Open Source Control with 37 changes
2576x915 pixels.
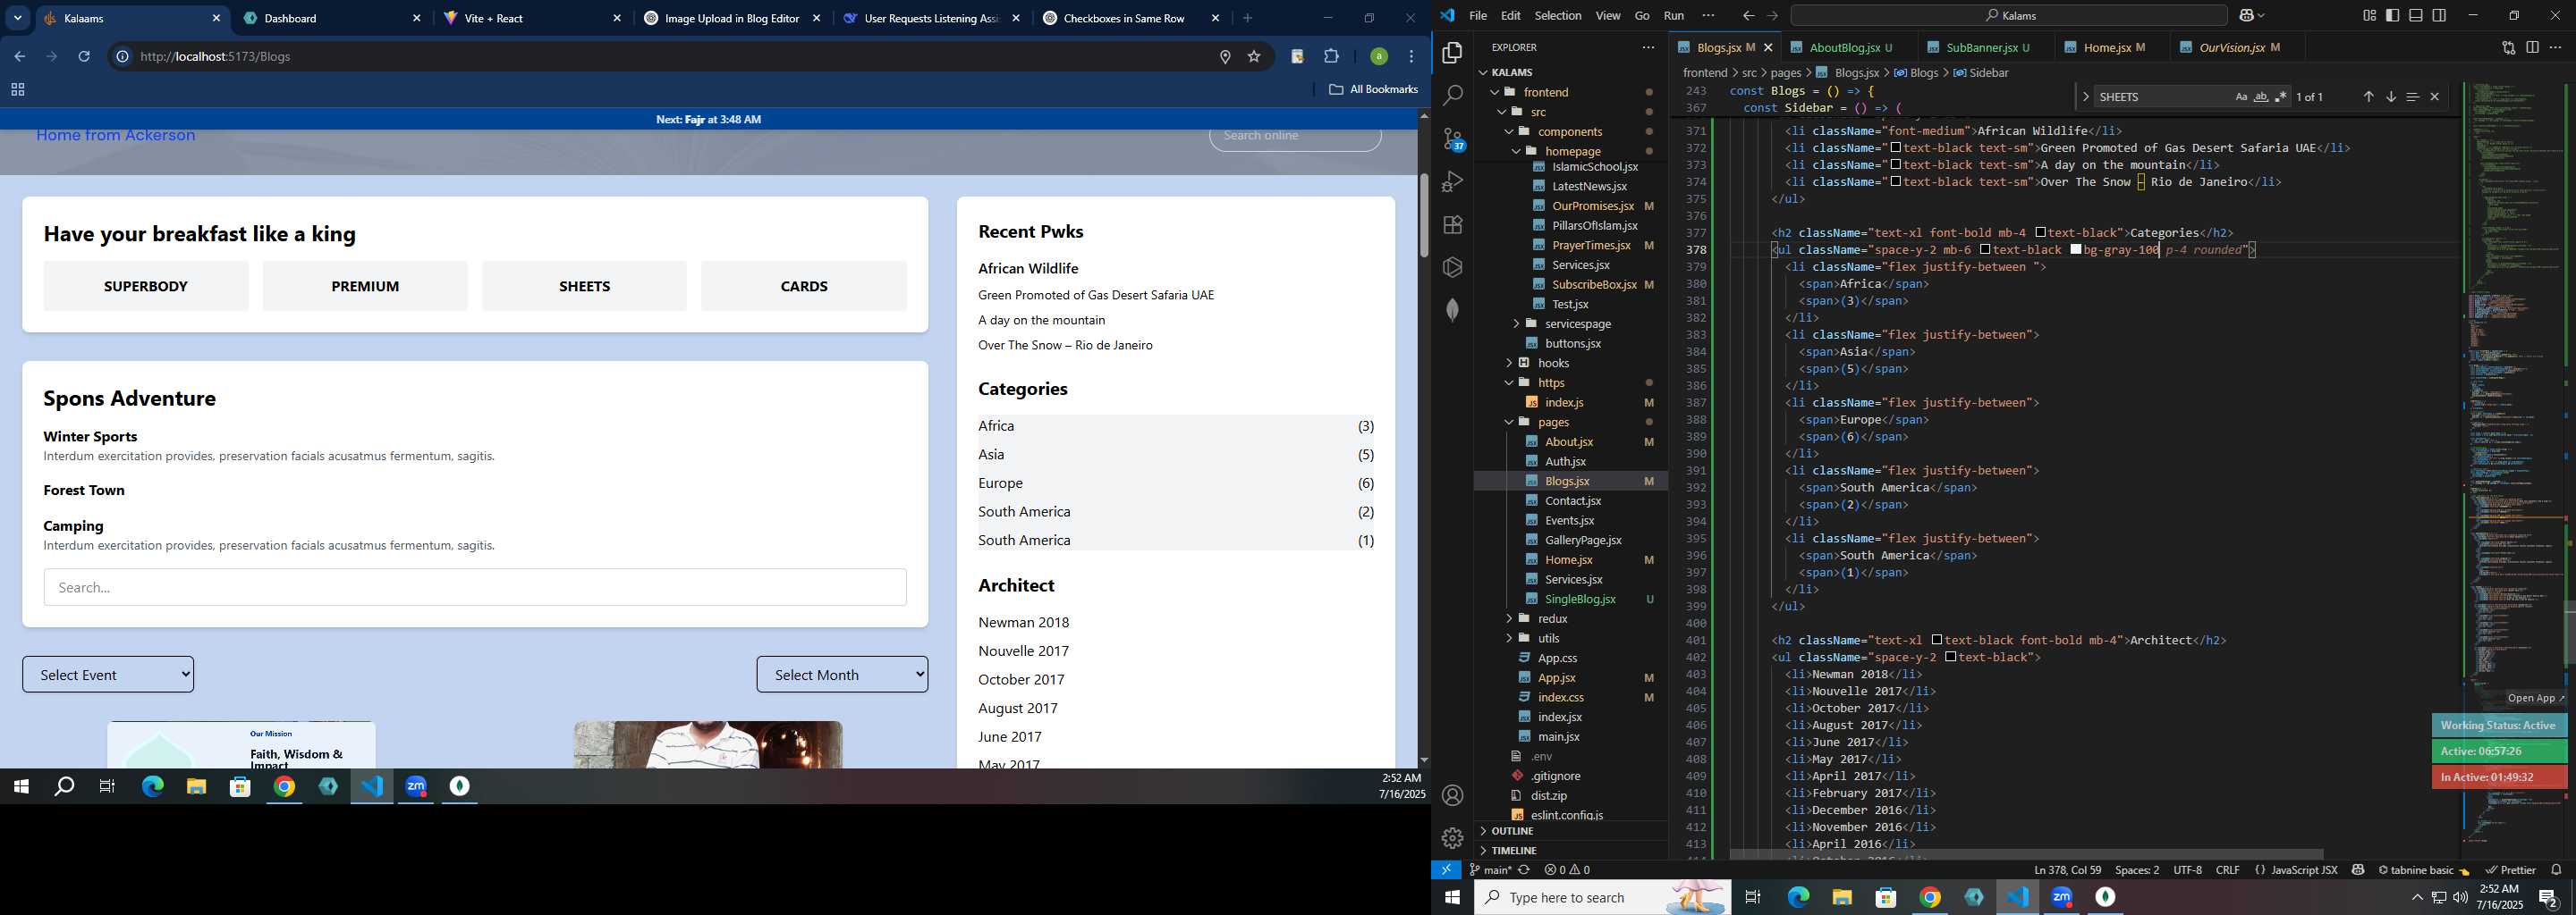[1452, 139]
